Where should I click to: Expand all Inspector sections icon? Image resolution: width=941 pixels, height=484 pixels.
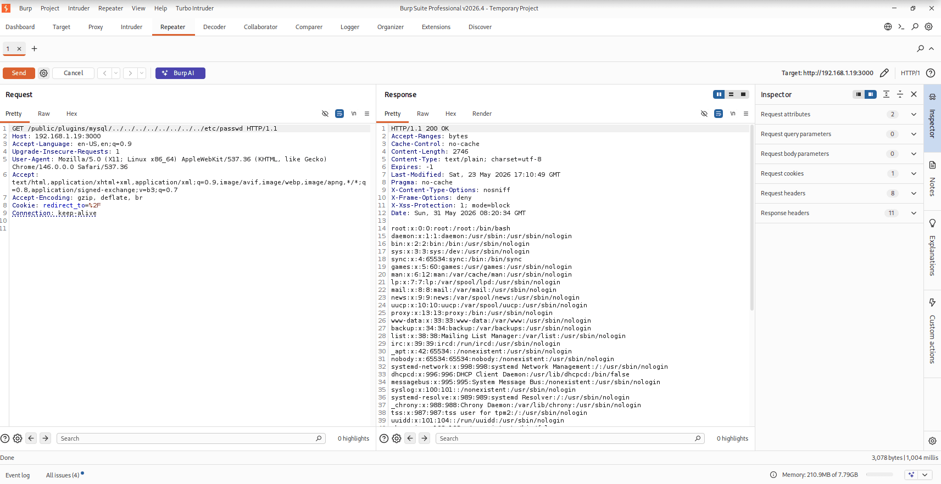tap(886, 94)
